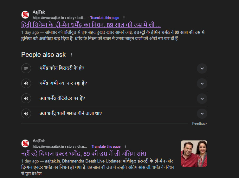Click the Feedback link below People also ask
The image size is (239, 178).
pos(199,123)
